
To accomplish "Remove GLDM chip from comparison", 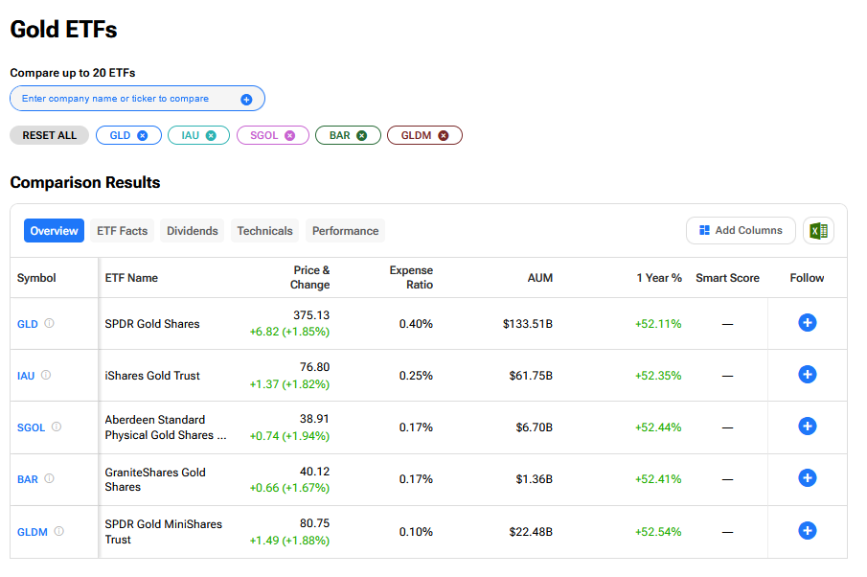I will (444, 136).
